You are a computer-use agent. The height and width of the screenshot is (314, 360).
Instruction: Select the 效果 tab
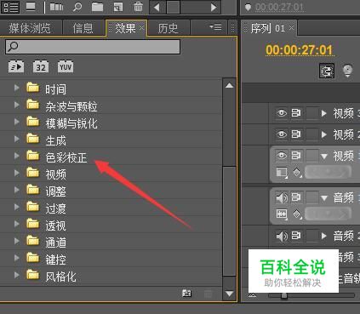(125, 28)
